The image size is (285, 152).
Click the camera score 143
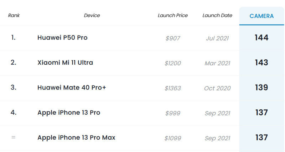(x=261, y=63)
